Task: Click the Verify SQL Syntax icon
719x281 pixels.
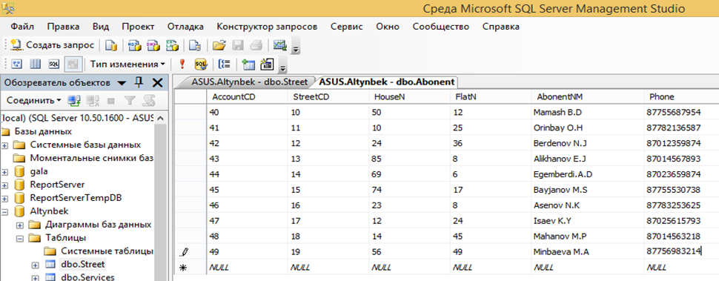Action: pos(201,65)
